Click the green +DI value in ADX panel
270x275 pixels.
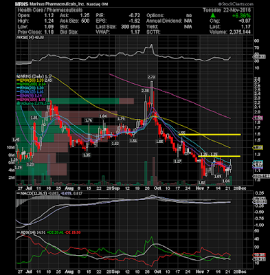coord(55,232)
